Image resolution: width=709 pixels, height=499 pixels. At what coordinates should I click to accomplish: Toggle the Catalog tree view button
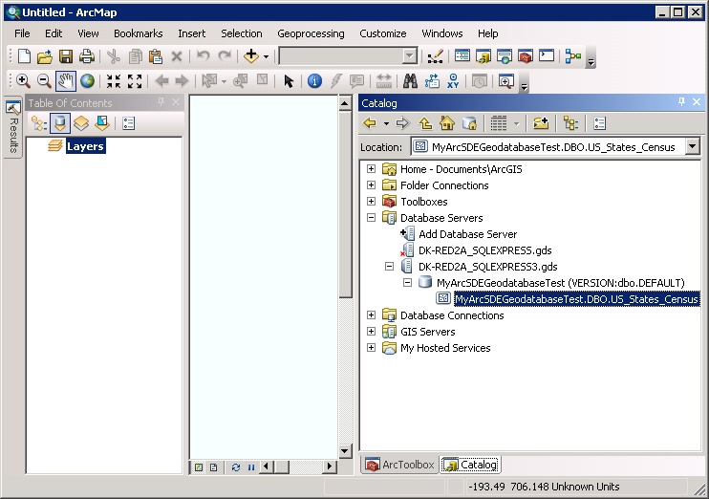coord(571,123)
